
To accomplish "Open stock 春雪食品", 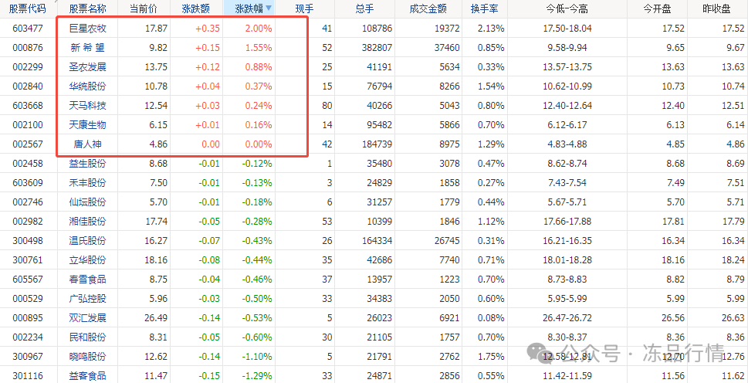I will (87, 280).
